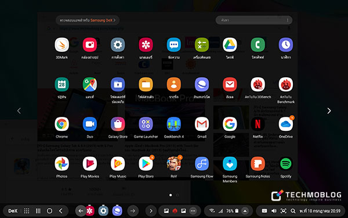Screen dimensions: 348x218
Task: Expand taskbar with the chevron right button
Action: (x=151, y=211)
